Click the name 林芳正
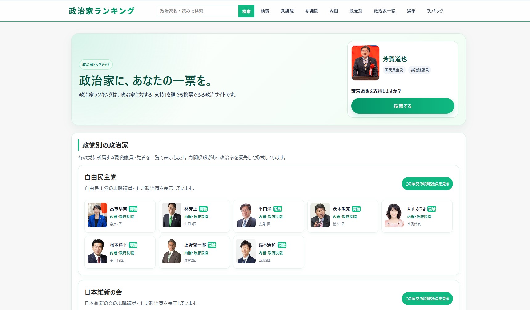Screen dimensions: 530x310 pos(190,209)
